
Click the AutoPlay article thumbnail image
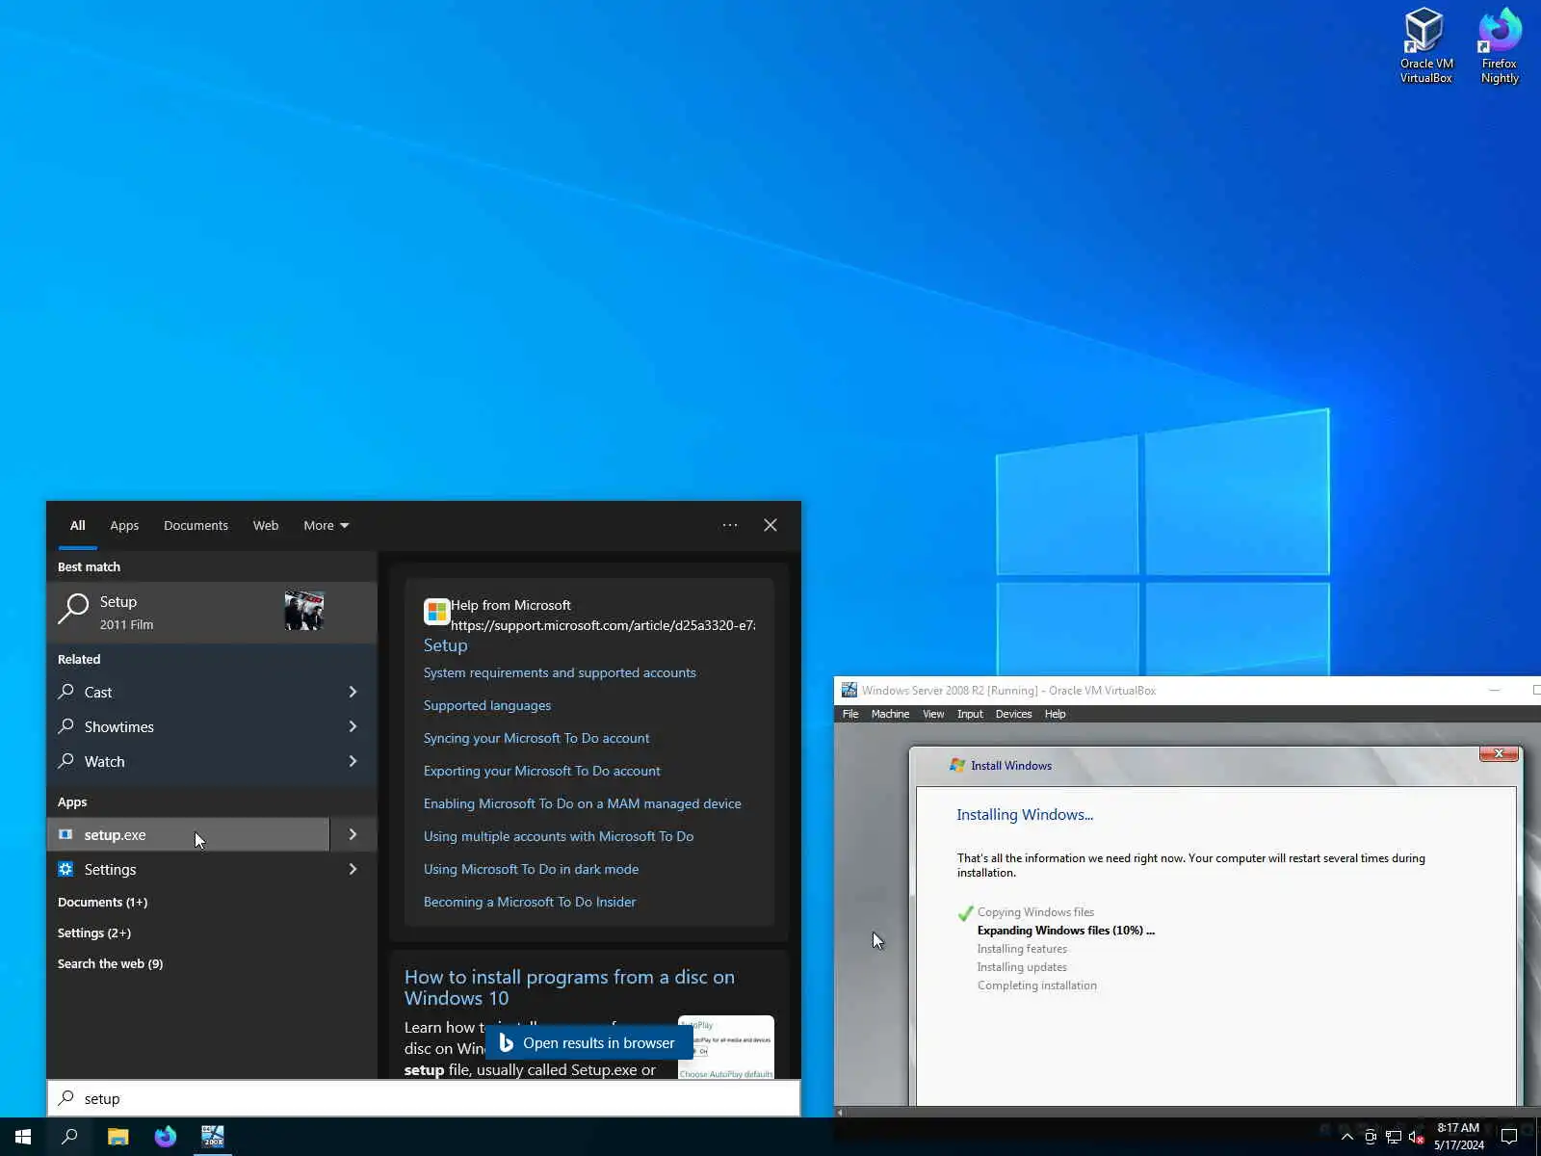click(x=726, y=1048)
